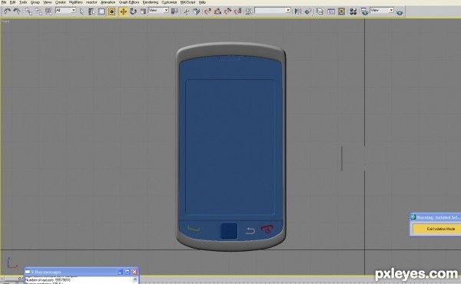
Task: Open the Rendering menu
Action: point(151,2)
